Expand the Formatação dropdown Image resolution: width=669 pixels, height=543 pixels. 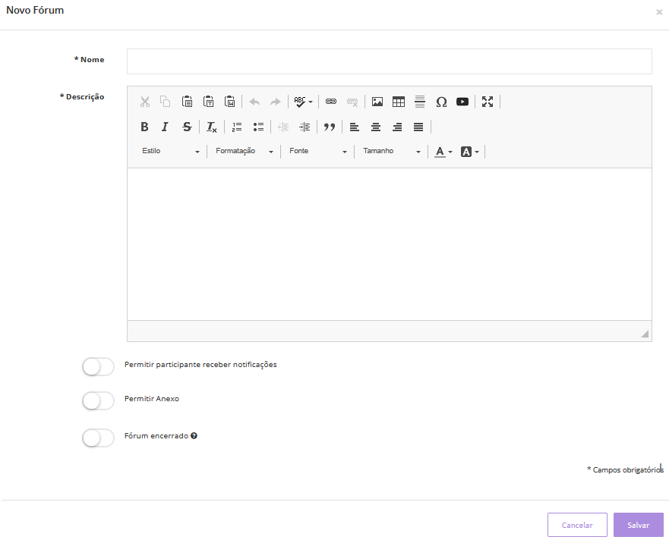click(244, 152)
